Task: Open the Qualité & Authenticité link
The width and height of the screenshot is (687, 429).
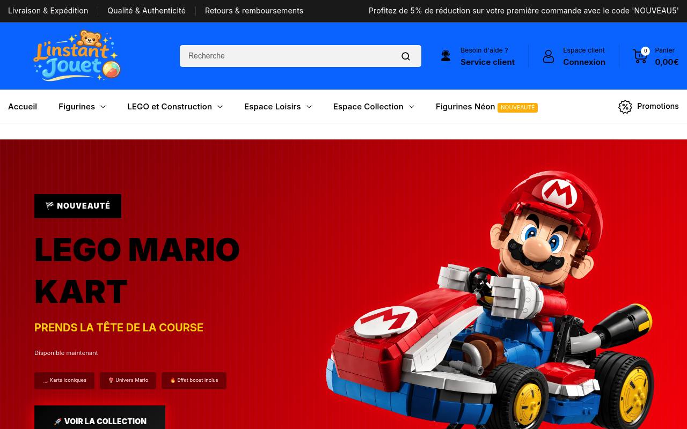Action: [147, 11]
